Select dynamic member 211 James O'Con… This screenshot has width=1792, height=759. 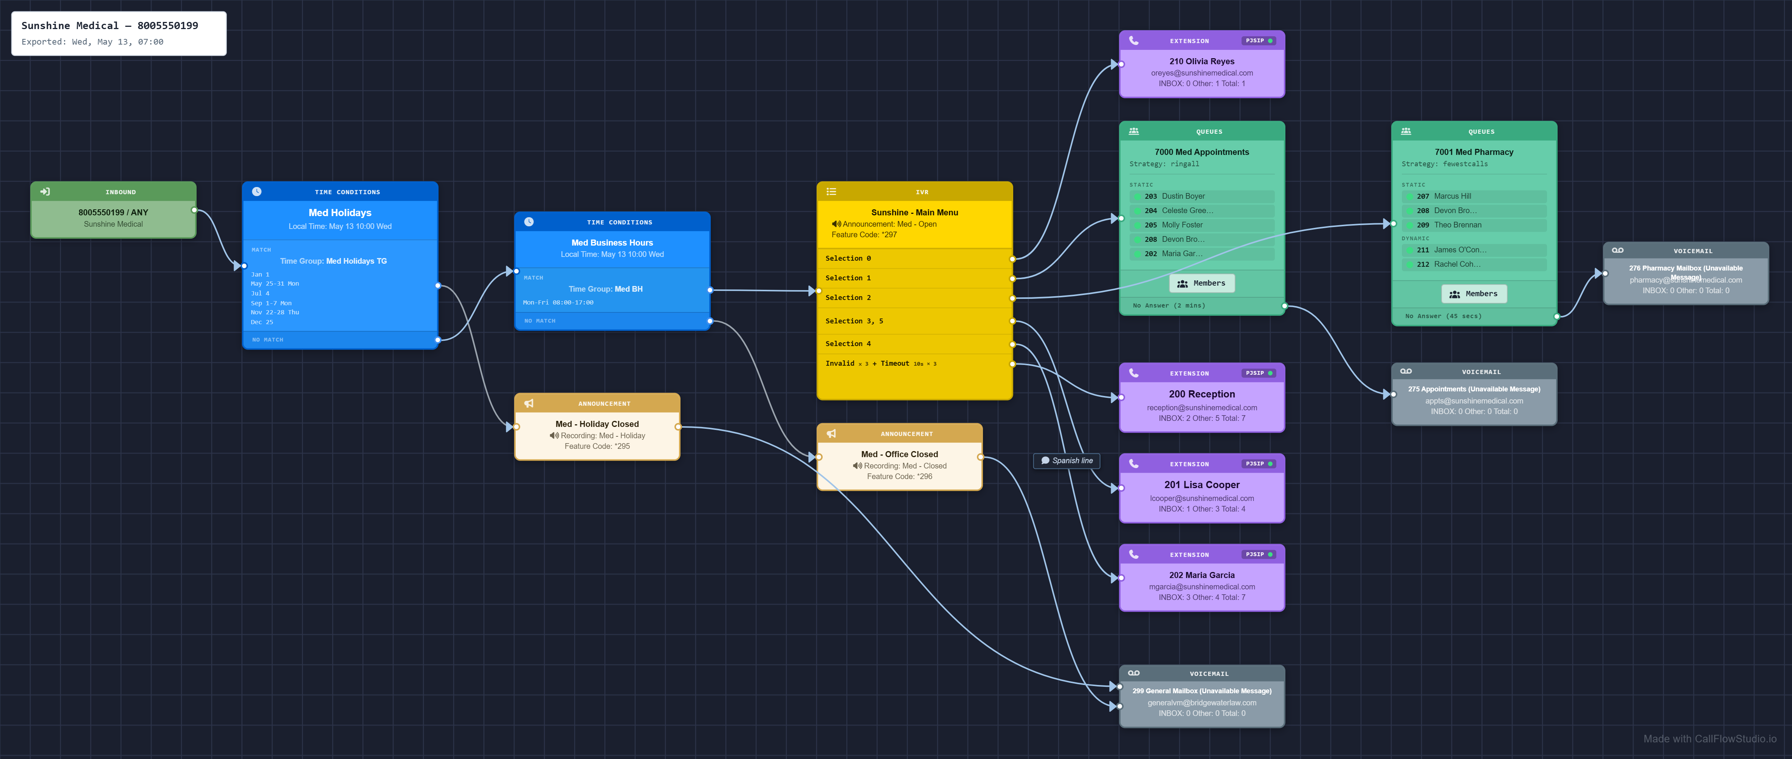click(x=1473, y=250)
